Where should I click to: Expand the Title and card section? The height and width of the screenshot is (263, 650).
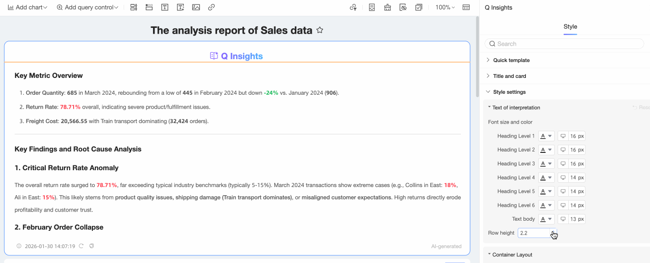(x=509, y=76)
